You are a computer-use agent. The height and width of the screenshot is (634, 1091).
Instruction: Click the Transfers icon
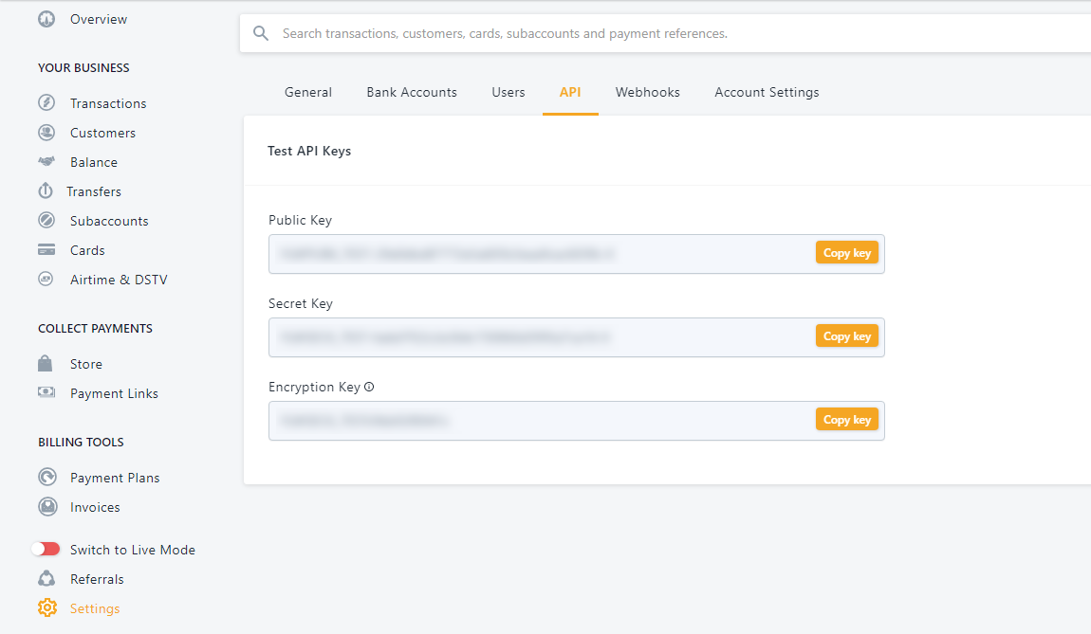(46, 191)
